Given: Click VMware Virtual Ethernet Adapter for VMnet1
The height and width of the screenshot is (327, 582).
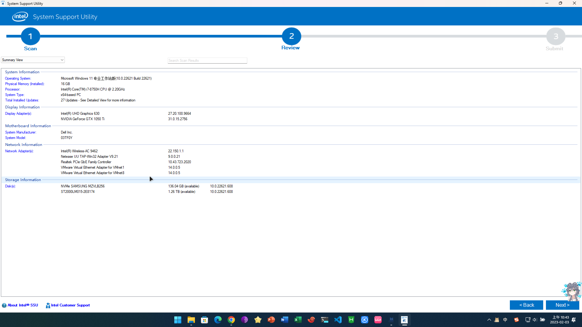Looking at the screenshot, I should (92, 167).
